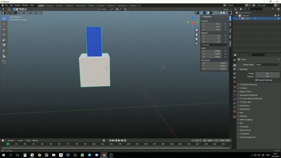Viewport: 281px width, 158px height.
Task: Hide the Collection via eye icon
Action: coord(278,16)
